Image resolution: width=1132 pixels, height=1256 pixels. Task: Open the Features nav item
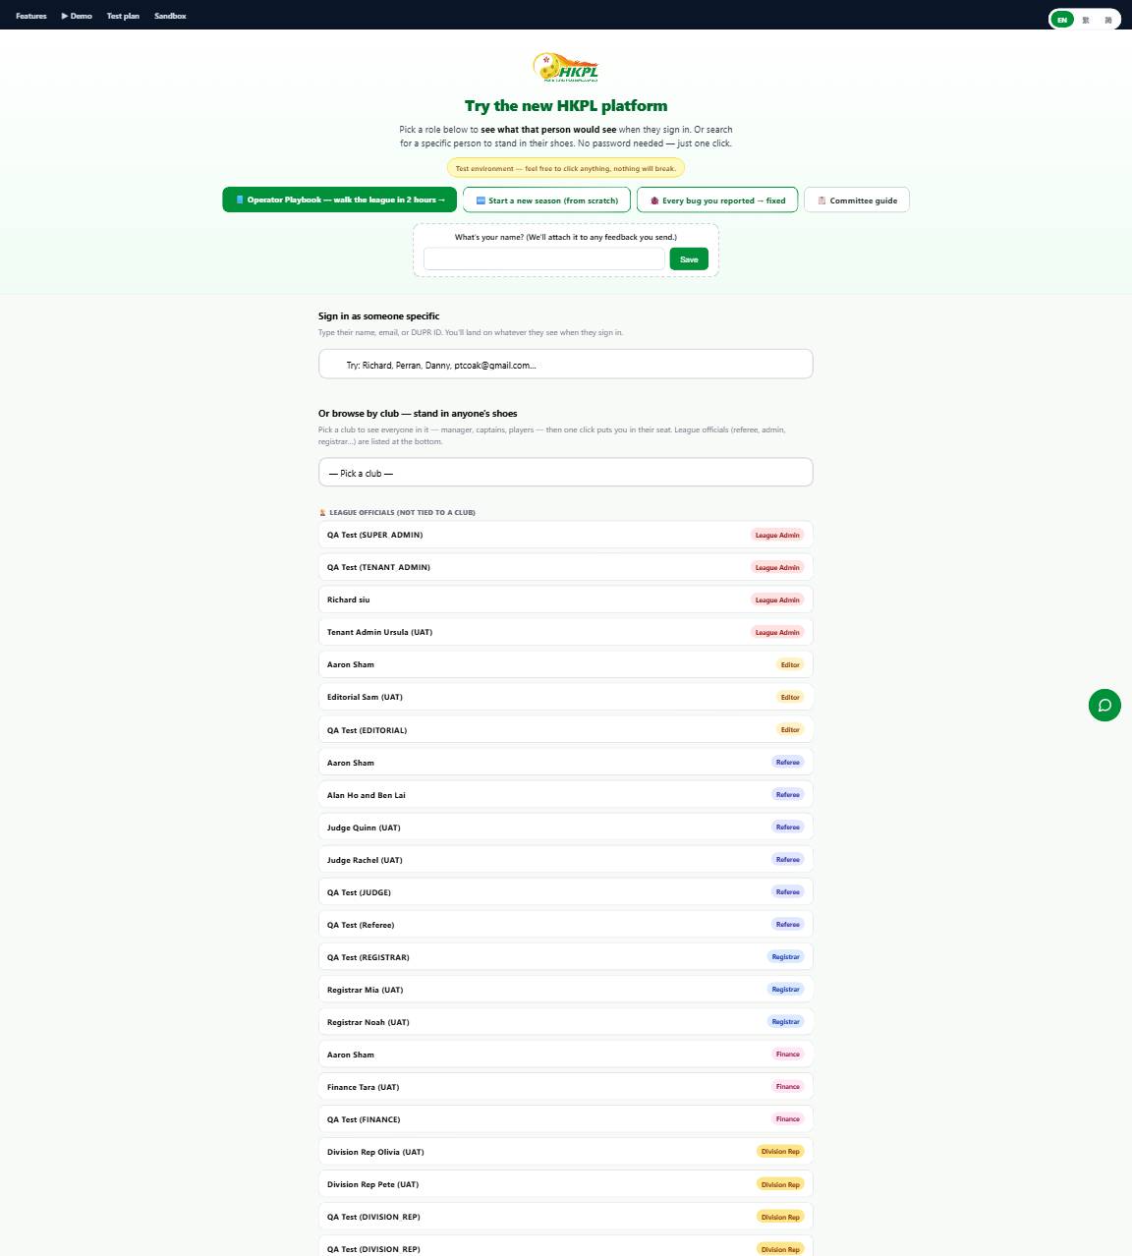(x=31, y=16)
